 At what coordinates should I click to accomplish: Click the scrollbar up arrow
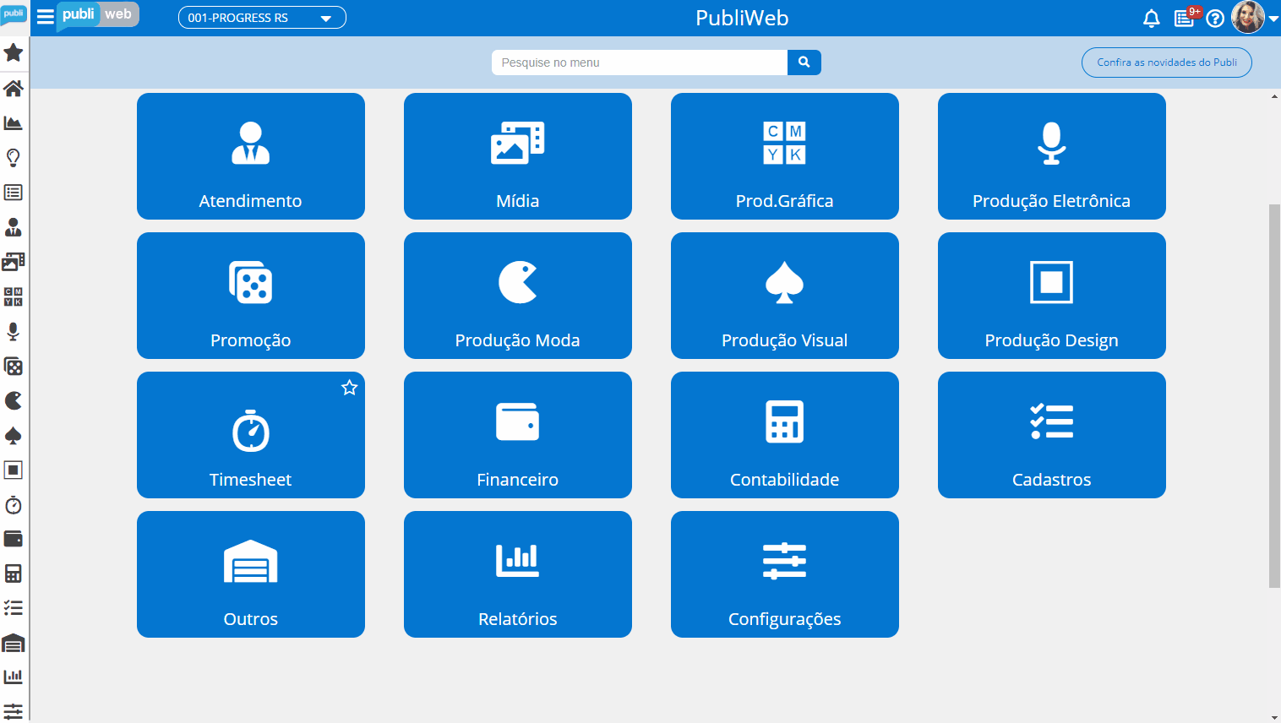(x=1274, y=96)
